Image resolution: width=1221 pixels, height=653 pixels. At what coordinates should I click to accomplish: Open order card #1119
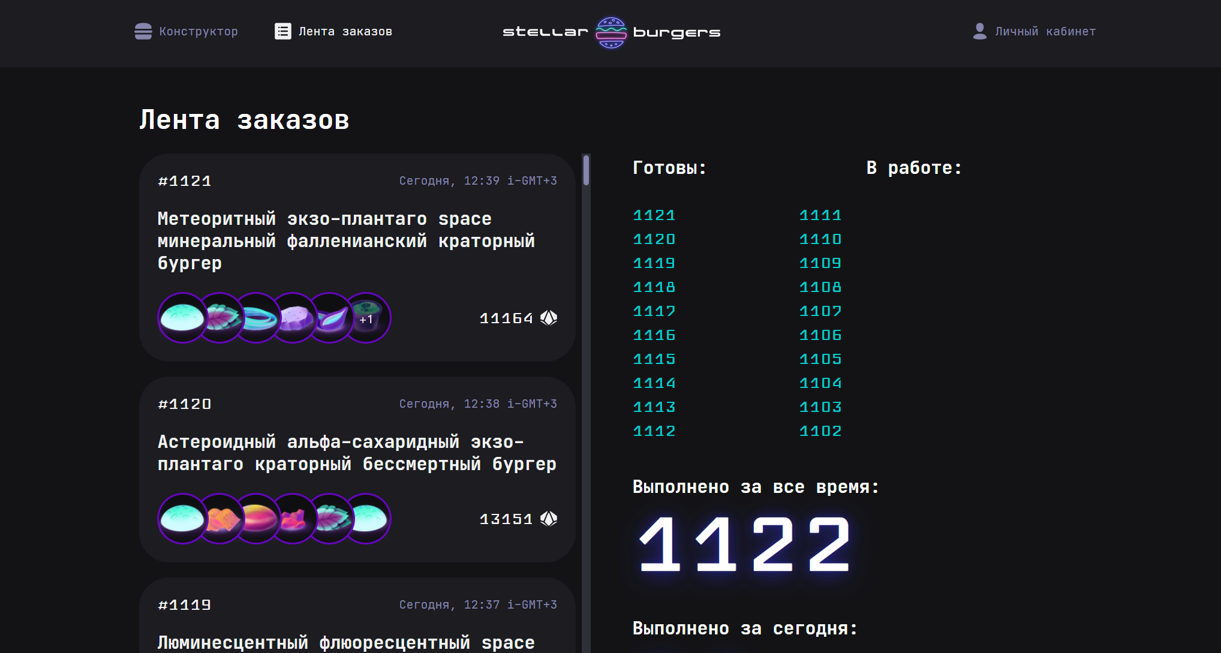(x=357, y=616)
